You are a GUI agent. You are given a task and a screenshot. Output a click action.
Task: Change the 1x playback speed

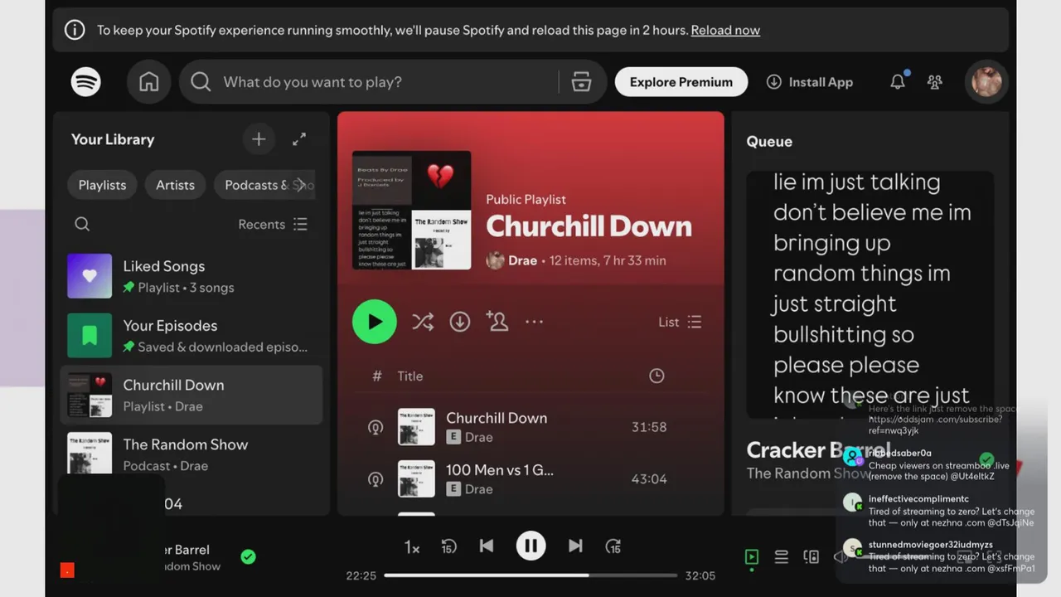pyautogui.click(x=412, y=546)
